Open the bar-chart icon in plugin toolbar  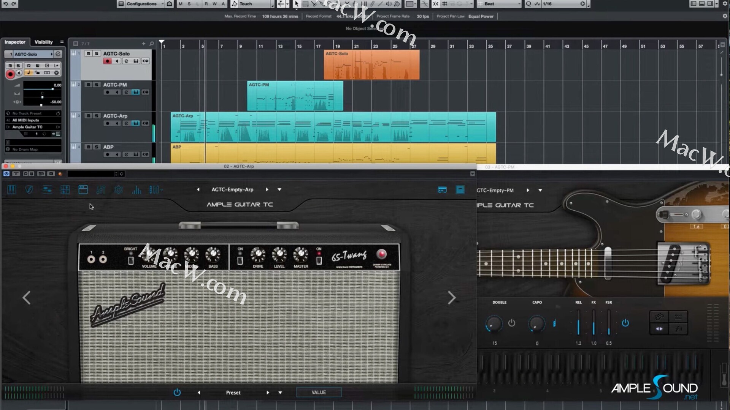(x=136, y=189)
